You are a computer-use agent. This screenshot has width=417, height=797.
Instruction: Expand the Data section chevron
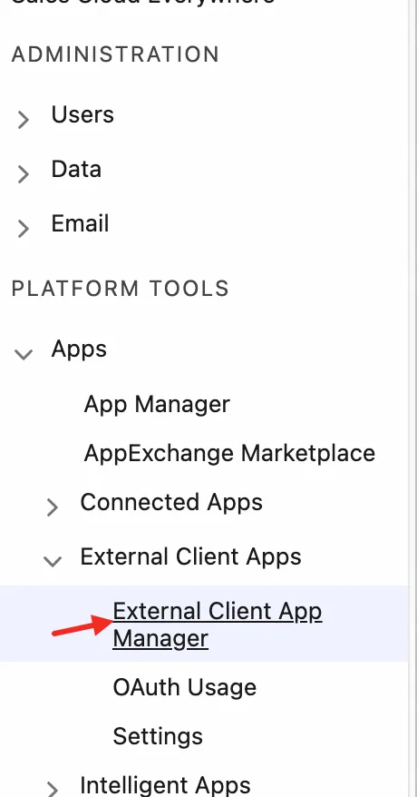[23, 174]
